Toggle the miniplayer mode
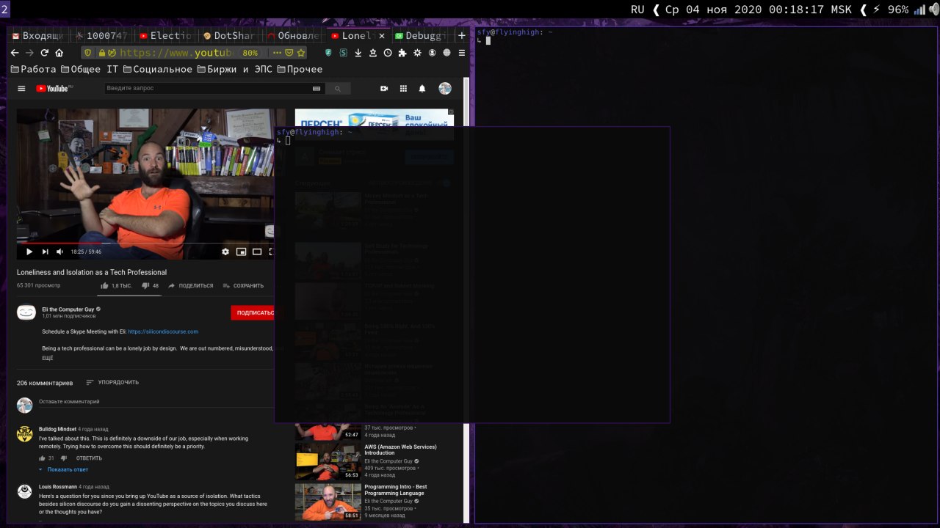Viewport: 940px width, 528px height. point(241,252)
